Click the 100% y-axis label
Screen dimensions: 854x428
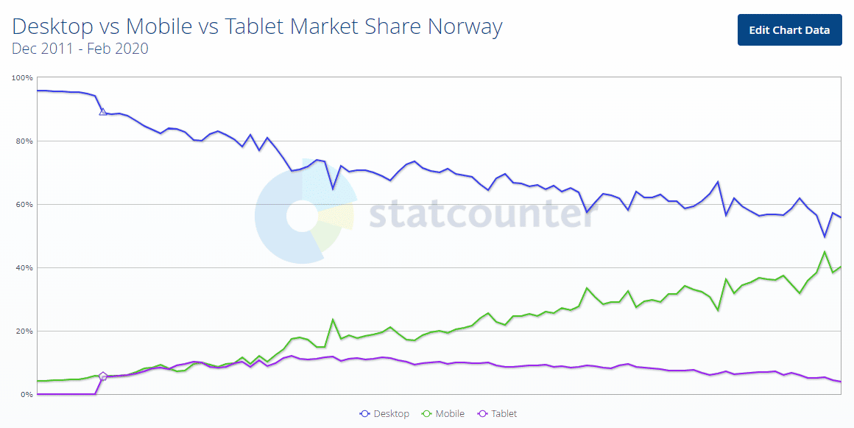click(x=23, y=77)
